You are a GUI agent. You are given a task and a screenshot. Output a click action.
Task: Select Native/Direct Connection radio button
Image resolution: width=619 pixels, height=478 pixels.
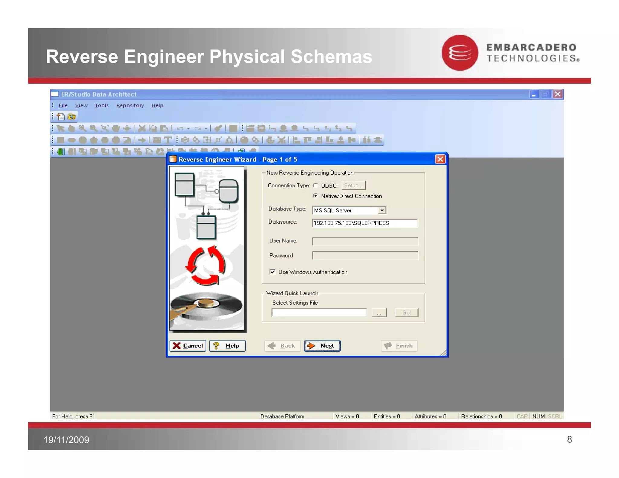[316, 196]
